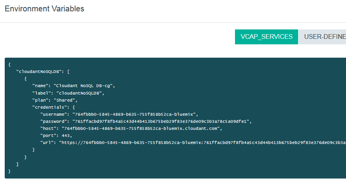The width and height of the screenshot is (346, 195).
Task: Click the "host" key in credentials
Action: click(48, 128)
